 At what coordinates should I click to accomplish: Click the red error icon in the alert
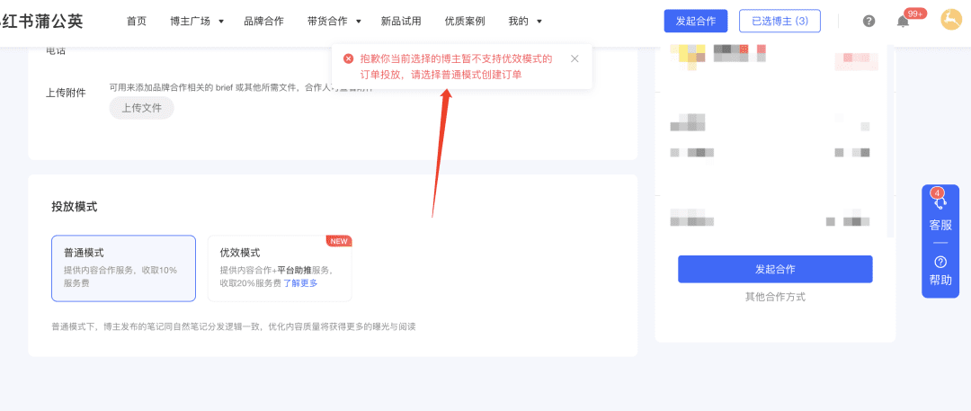[349, 58]
